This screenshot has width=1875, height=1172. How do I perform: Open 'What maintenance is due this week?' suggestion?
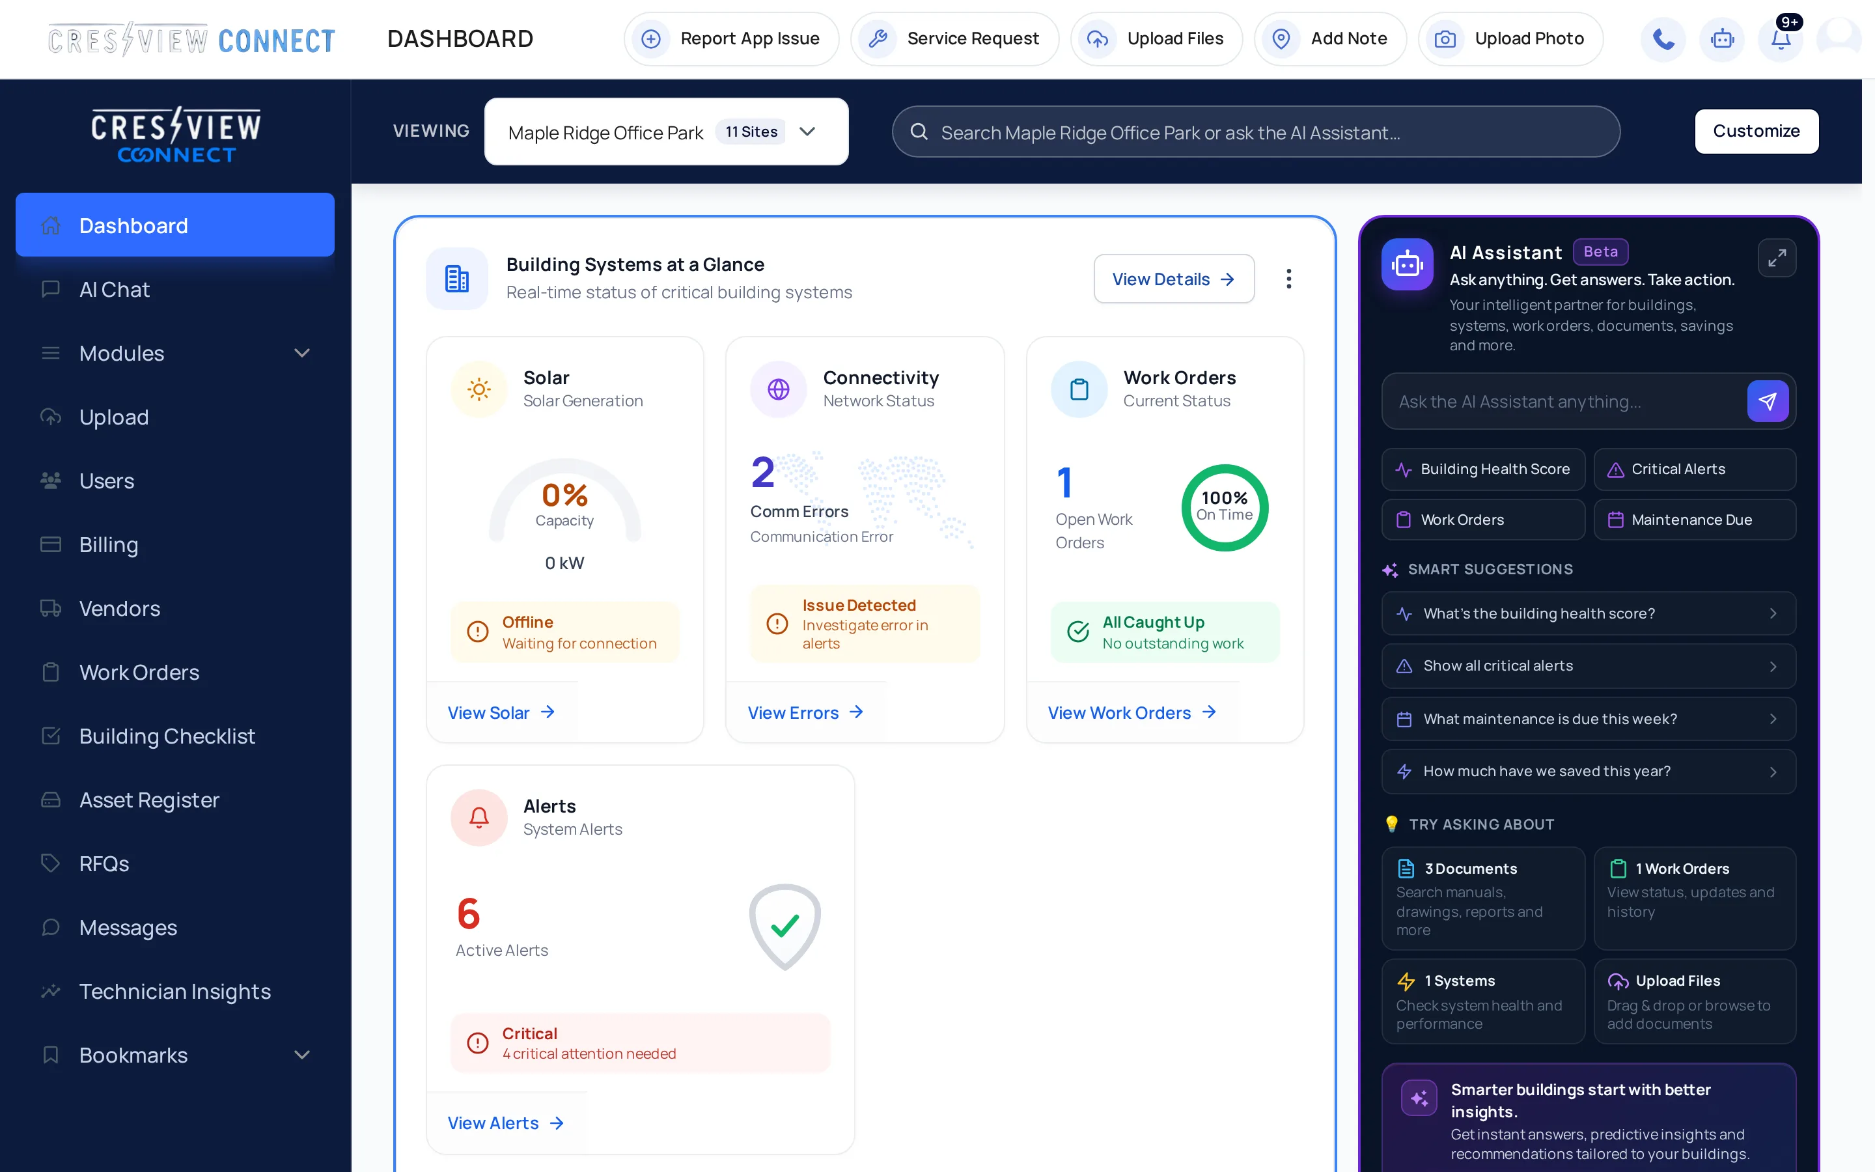click(1589, 719)
